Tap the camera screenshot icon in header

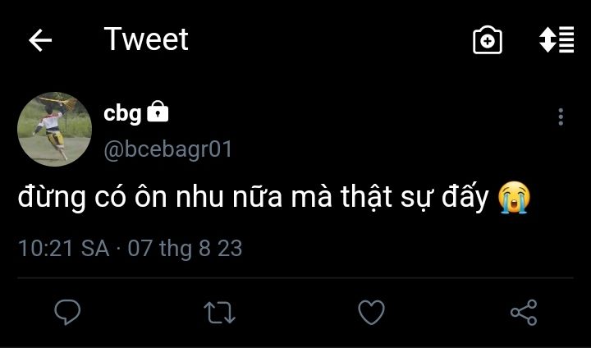click(x=488, y=40)
